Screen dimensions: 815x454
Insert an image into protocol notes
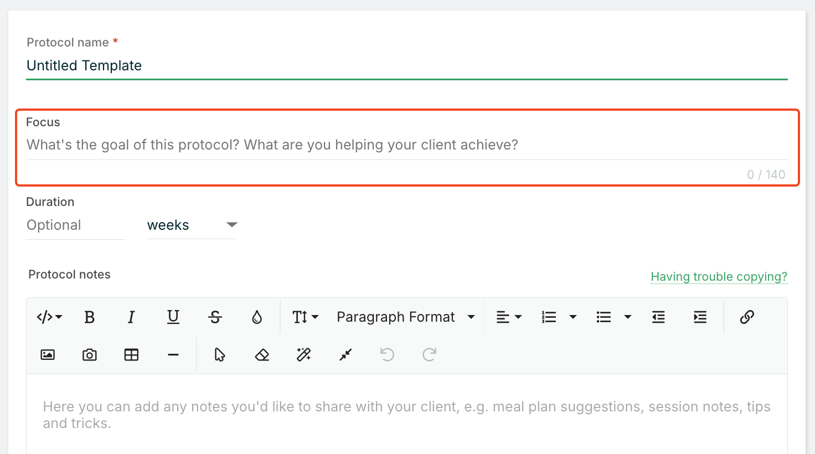click(48, 355)
